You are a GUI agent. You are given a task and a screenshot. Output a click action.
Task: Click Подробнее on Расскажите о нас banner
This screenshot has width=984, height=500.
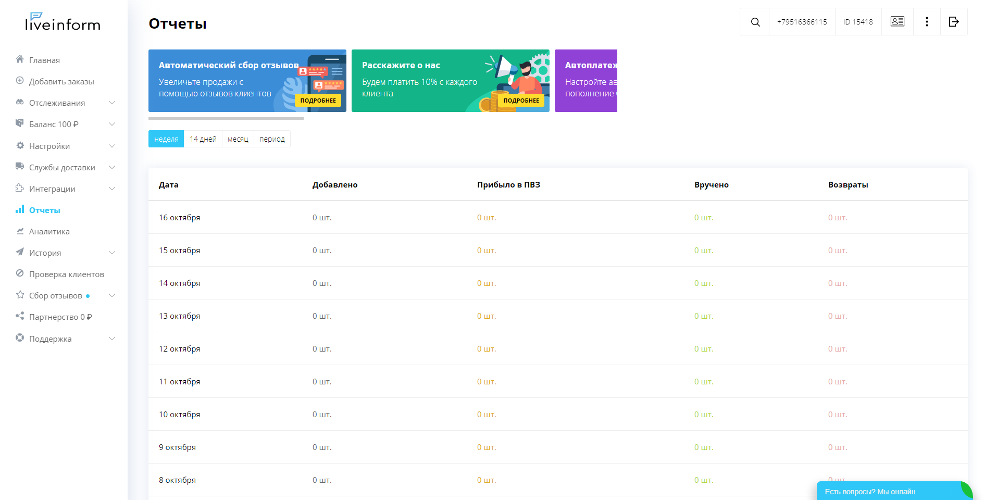click(521, 101)
